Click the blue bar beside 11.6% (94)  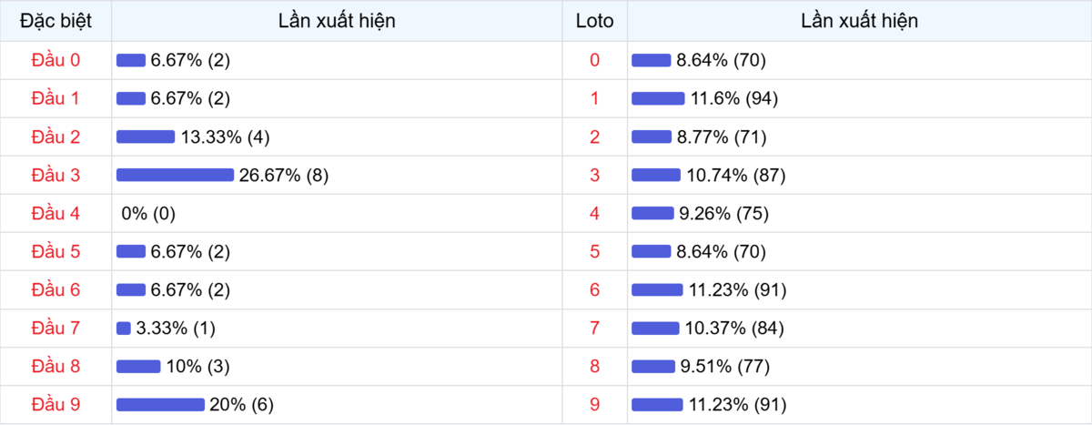click(x=658, y=98)
